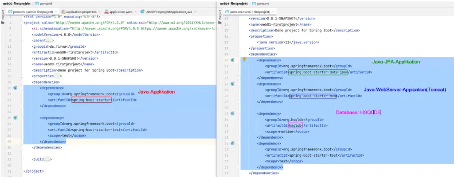
Task: Switch to the pom.xml (ueb00-firstprojekt) tab
Action: pos(32,12)
